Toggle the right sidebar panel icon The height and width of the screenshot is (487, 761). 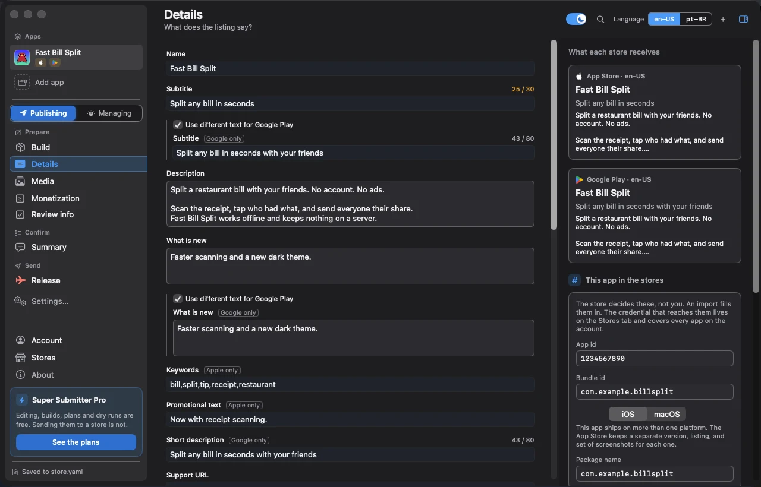pos(743,19)
